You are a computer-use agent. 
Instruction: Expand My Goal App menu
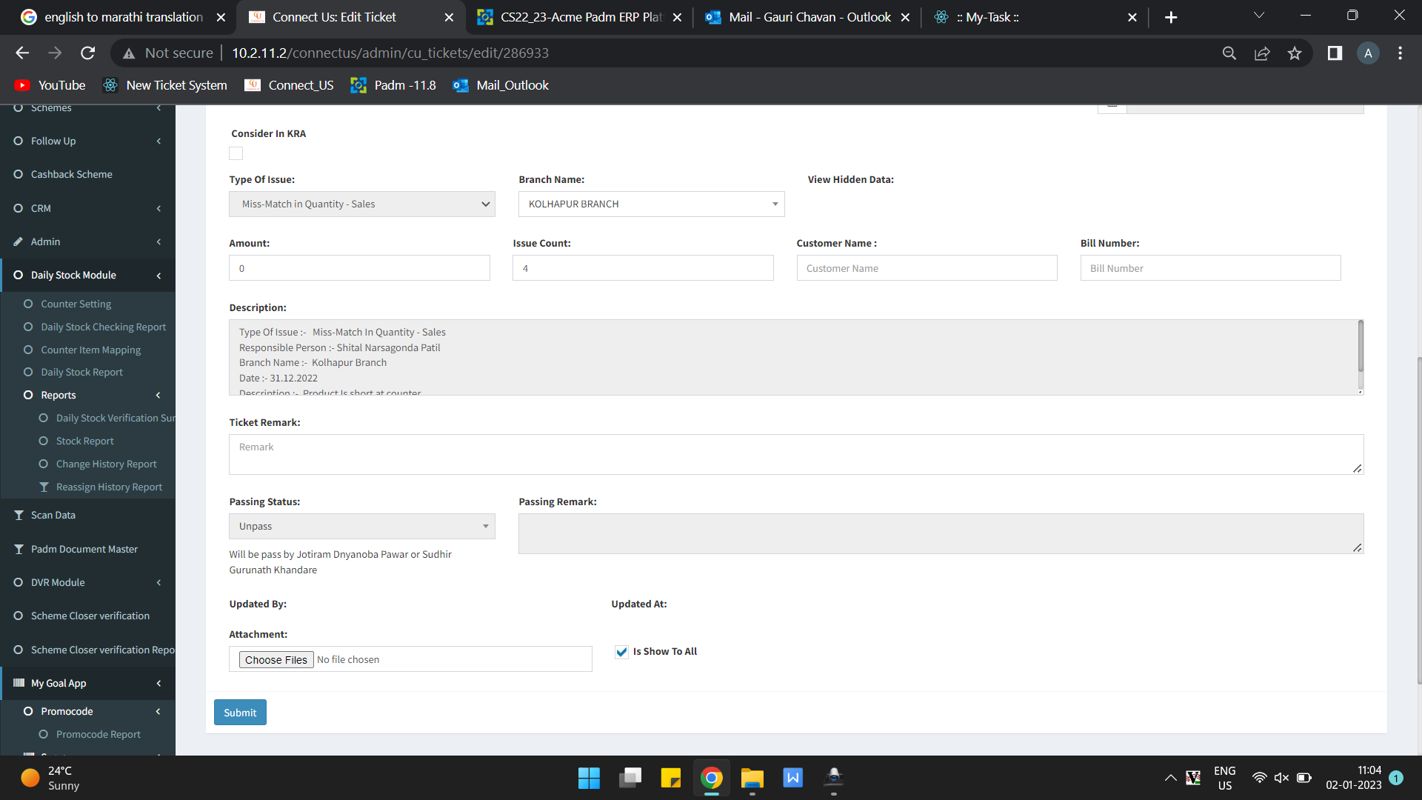(87, 683)
